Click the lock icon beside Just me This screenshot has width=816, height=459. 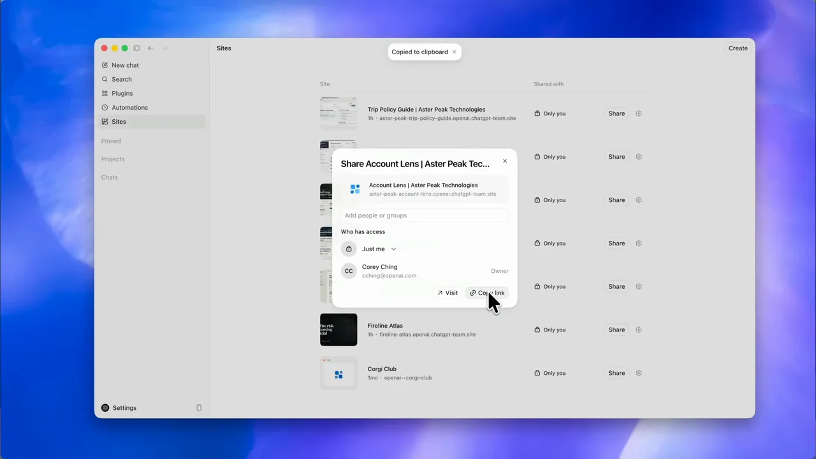click(x=349, y=249)
